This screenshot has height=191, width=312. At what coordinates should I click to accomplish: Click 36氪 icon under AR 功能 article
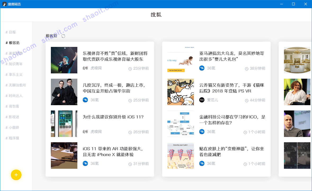(x=85, y=163)
